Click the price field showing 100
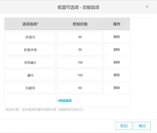Viewport: 157px width, 133px height. tap(80, 75)
